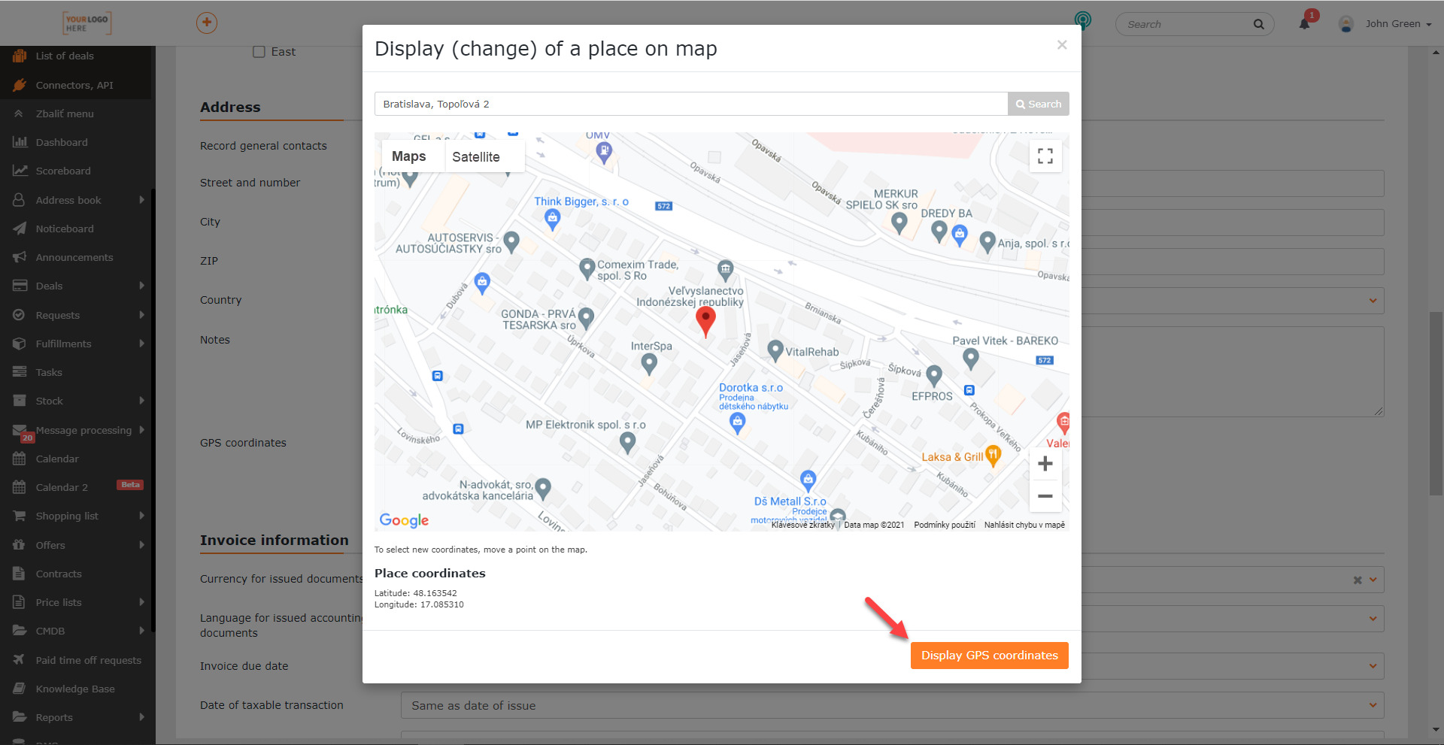Click the Laksa & Grill restaurant pin
Image resolution: width=1444 pixels, height=745 pixels.
[x=993, y=456]
